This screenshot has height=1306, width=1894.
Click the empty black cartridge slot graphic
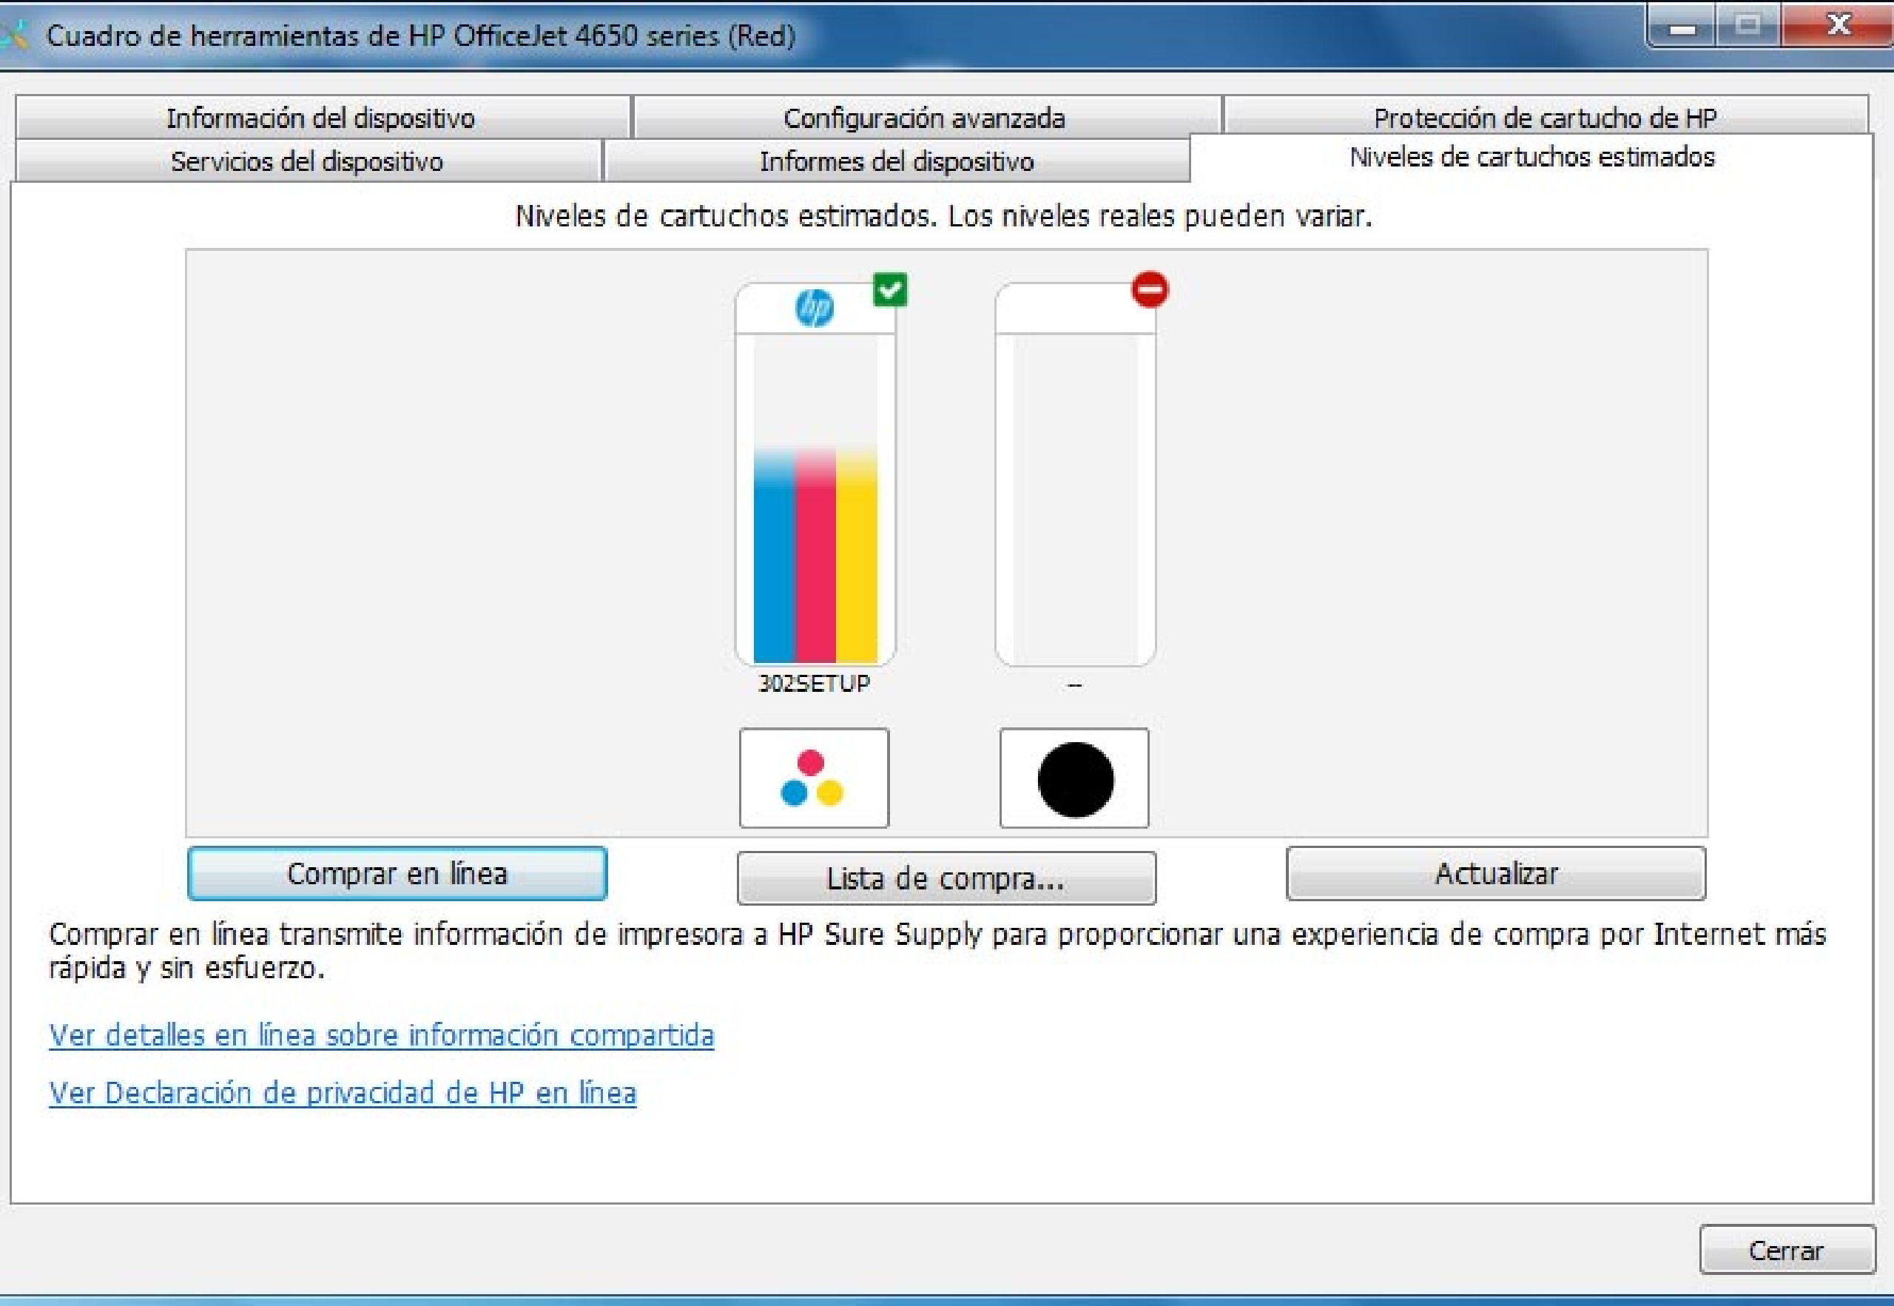(x=1074, y=491)
